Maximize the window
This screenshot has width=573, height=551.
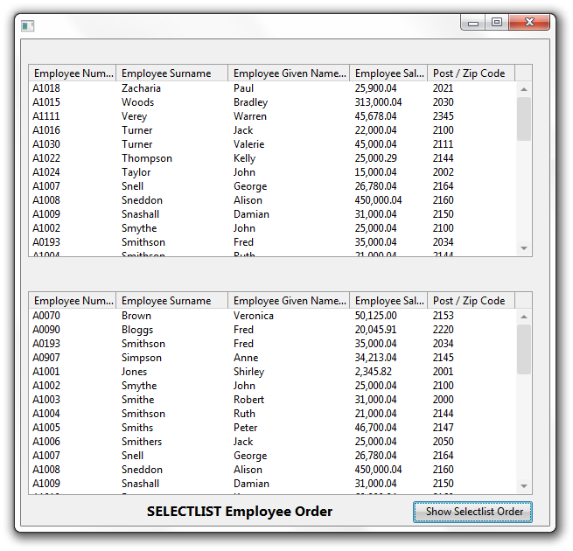coord(497,22)
